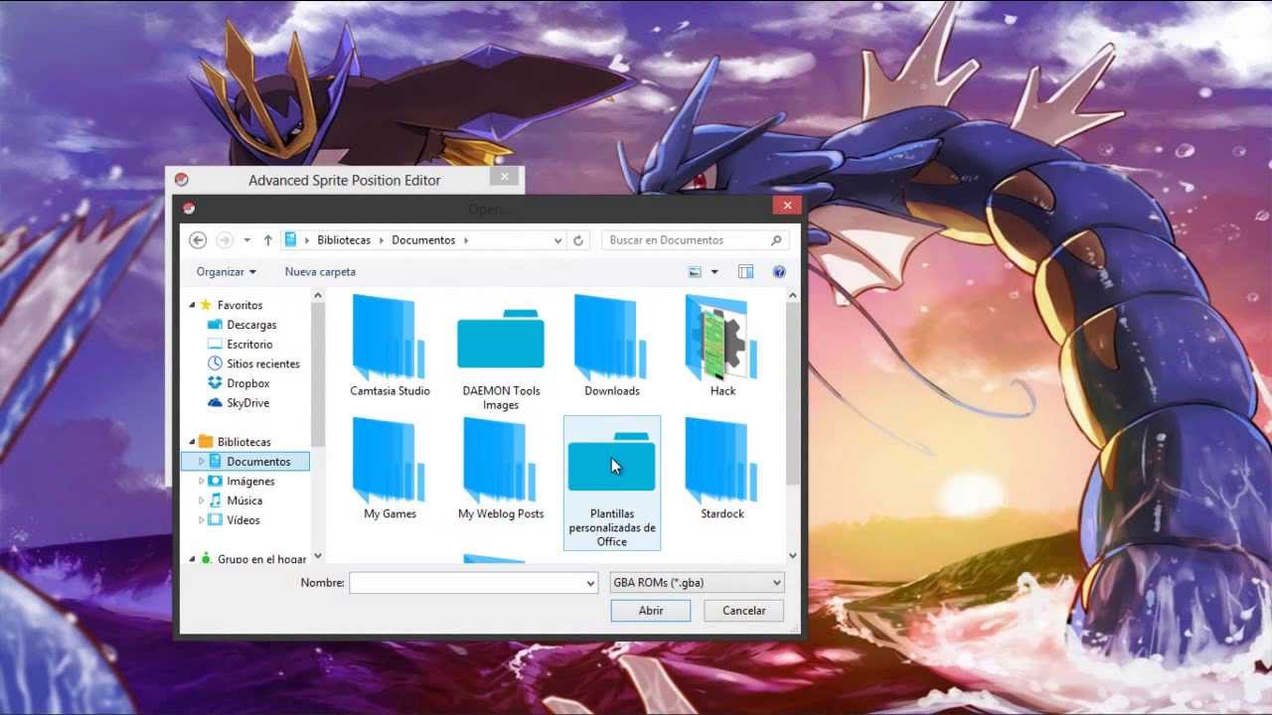Screen dimensions: 1272x715
Task: Select the My Games folder
Action: [x=390, y=469]
